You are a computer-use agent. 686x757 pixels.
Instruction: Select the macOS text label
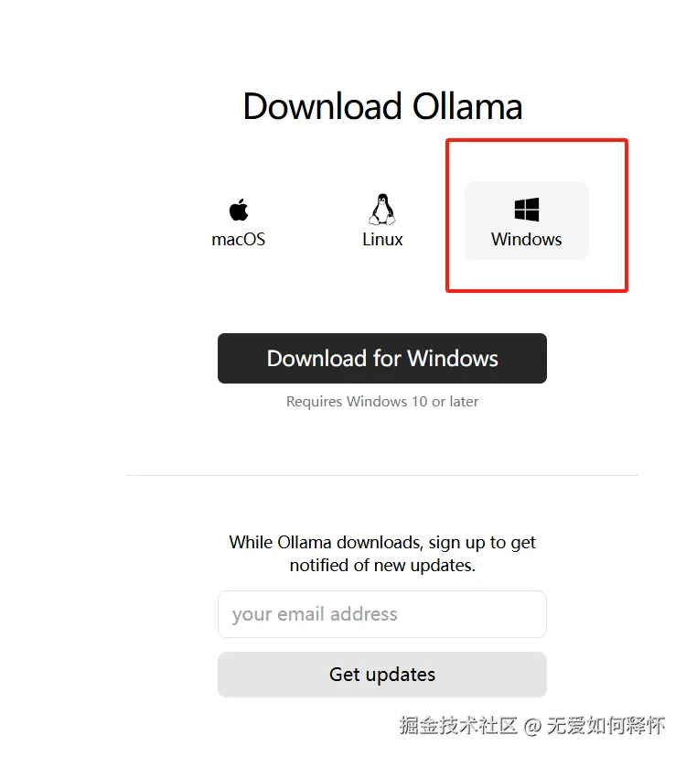tap(239, 240)
